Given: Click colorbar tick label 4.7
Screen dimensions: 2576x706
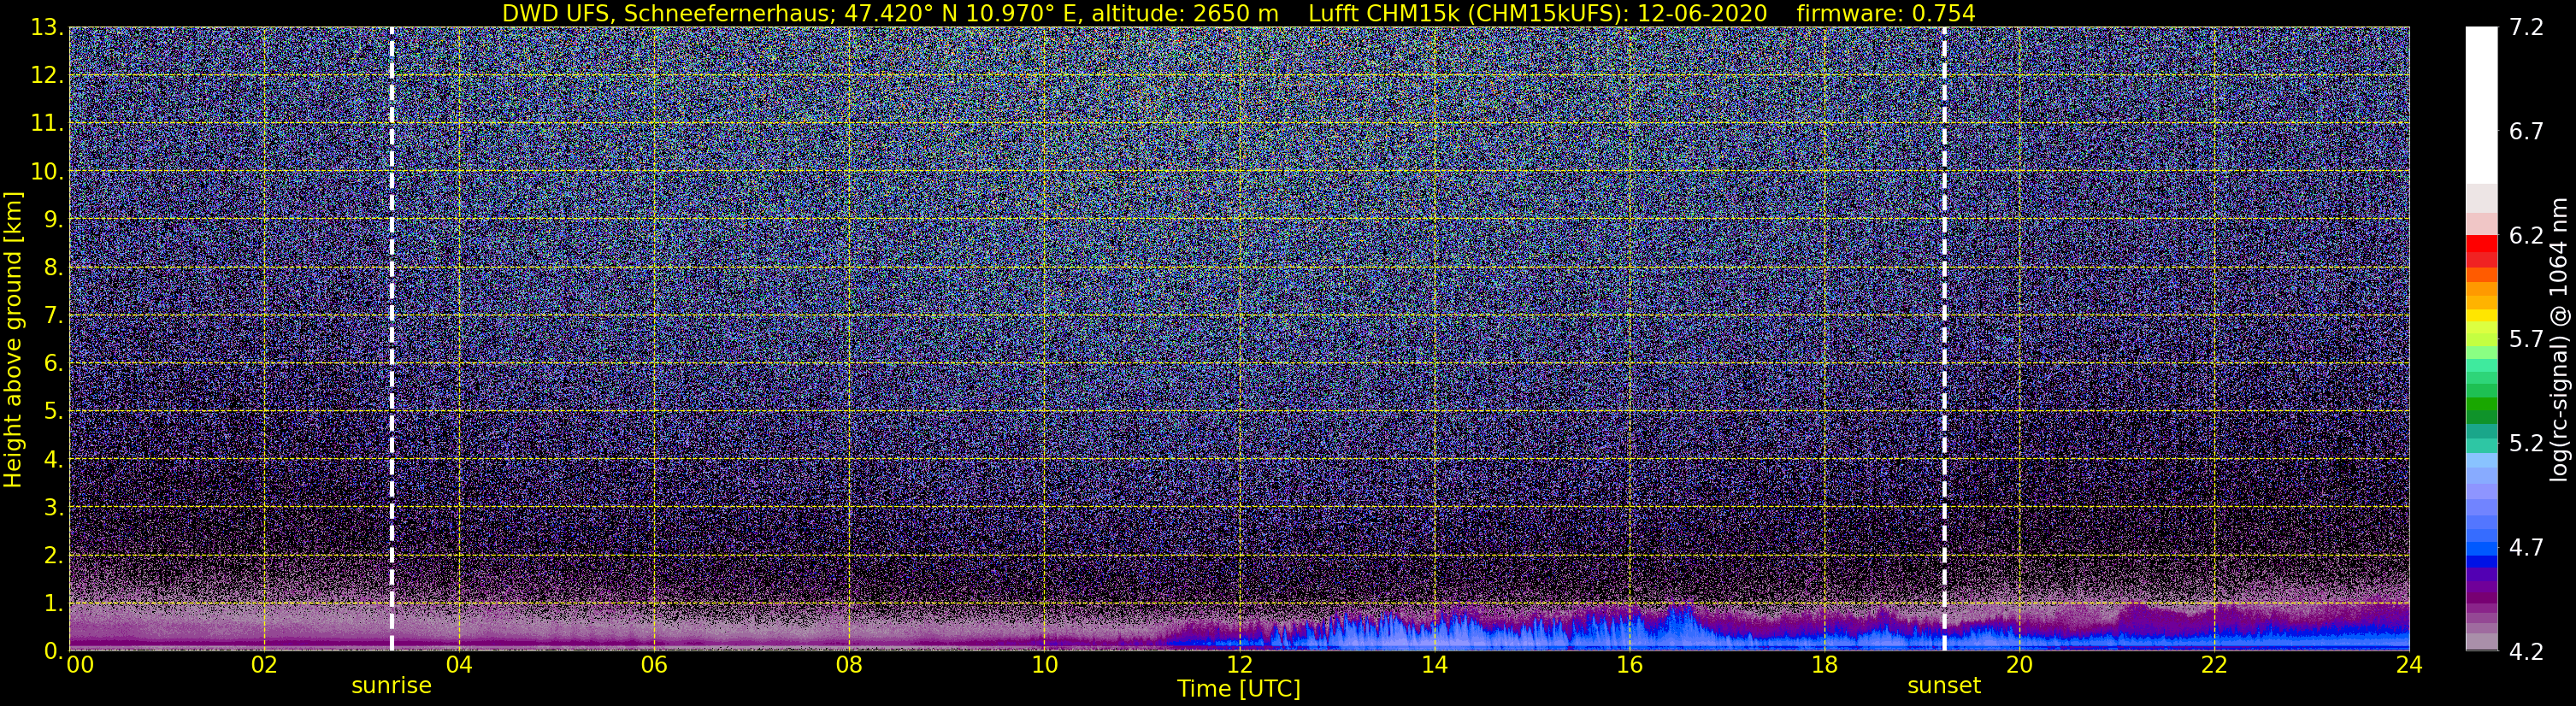Looking at the screenshot, I should click(x=2526, y=548).
